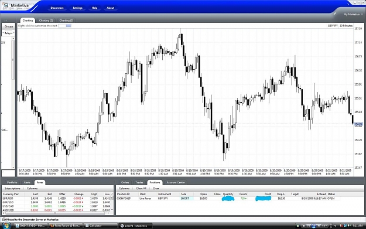This screenshot has height=229, width=366.
Task: Click the Forex table vertical scrollbar
Action: tap(112, 202)
